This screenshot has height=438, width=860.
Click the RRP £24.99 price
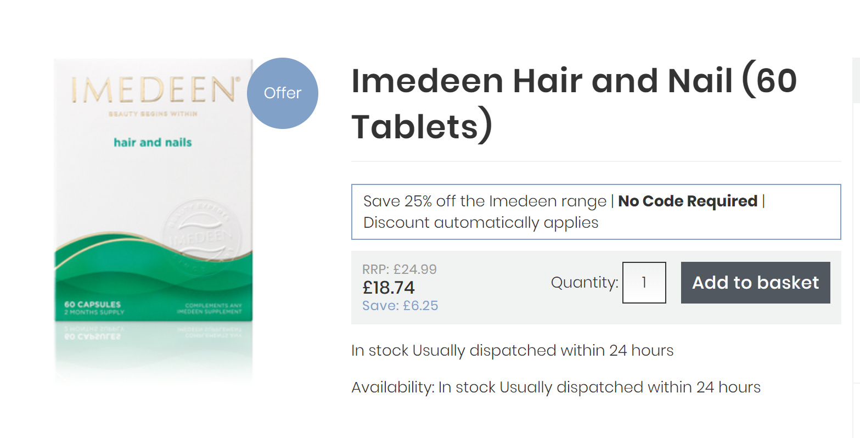pos(400,269)
